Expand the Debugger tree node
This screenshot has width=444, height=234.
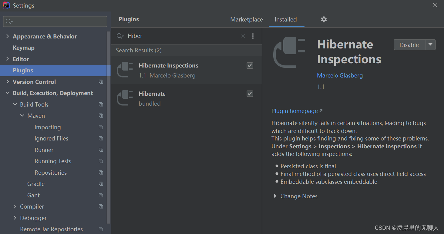[15, 218]
